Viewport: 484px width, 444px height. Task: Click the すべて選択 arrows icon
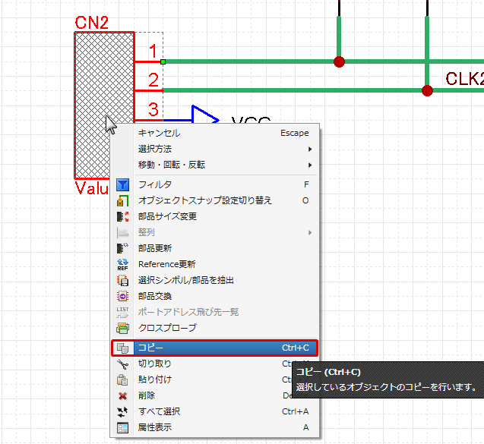click(x=122, y=411)
